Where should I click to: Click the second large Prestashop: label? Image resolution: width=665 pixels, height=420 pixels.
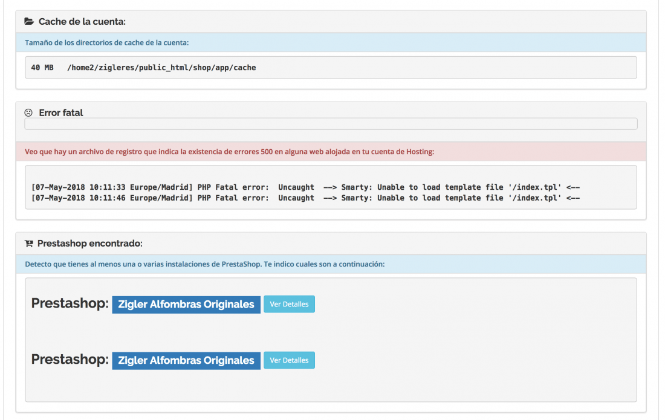point(70,360)
